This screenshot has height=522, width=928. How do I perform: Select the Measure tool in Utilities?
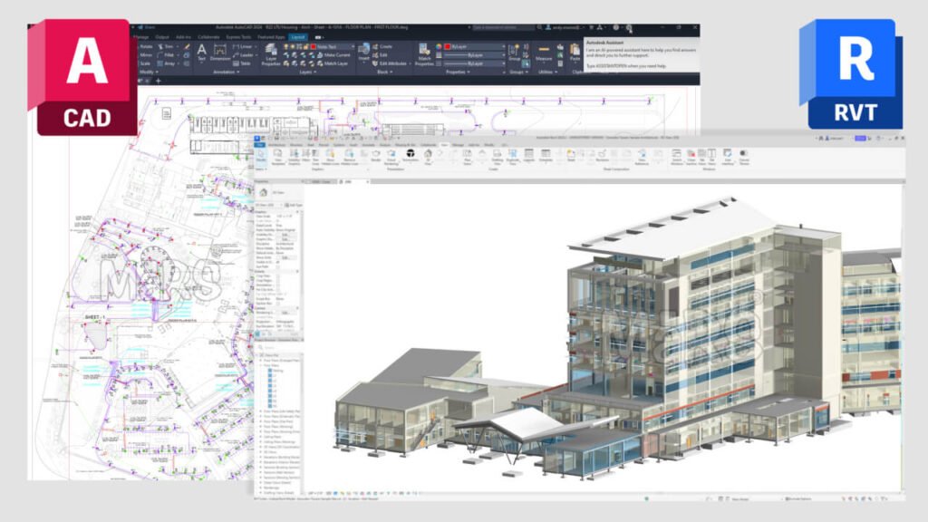(x=544, y=52)
